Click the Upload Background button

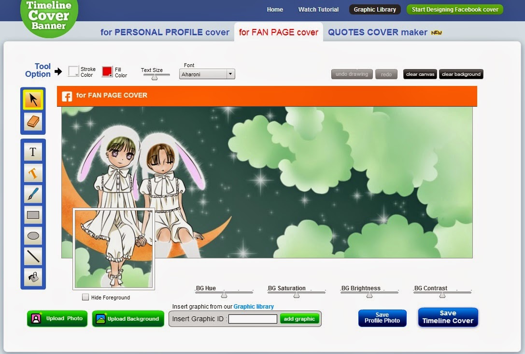tap(128, 318)
